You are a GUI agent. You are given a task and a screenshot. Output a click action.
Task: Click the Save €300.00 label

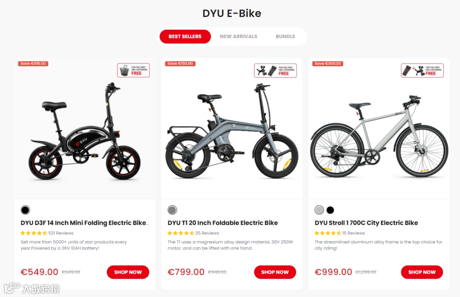coord(328,64)
